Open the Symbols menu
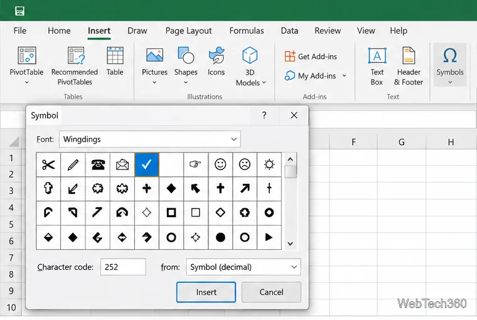The image size is (477, 320). (450, 65)
